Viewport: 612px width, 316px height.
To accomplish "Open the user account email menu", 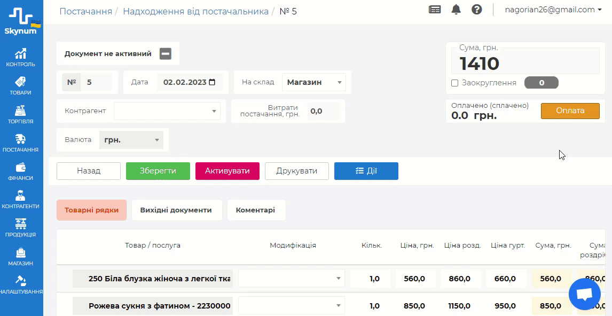I will point(553,10).
